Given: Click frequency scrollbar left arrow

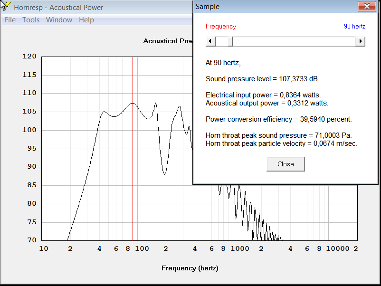Looking at the screenshot, I should tap(210, 41).
